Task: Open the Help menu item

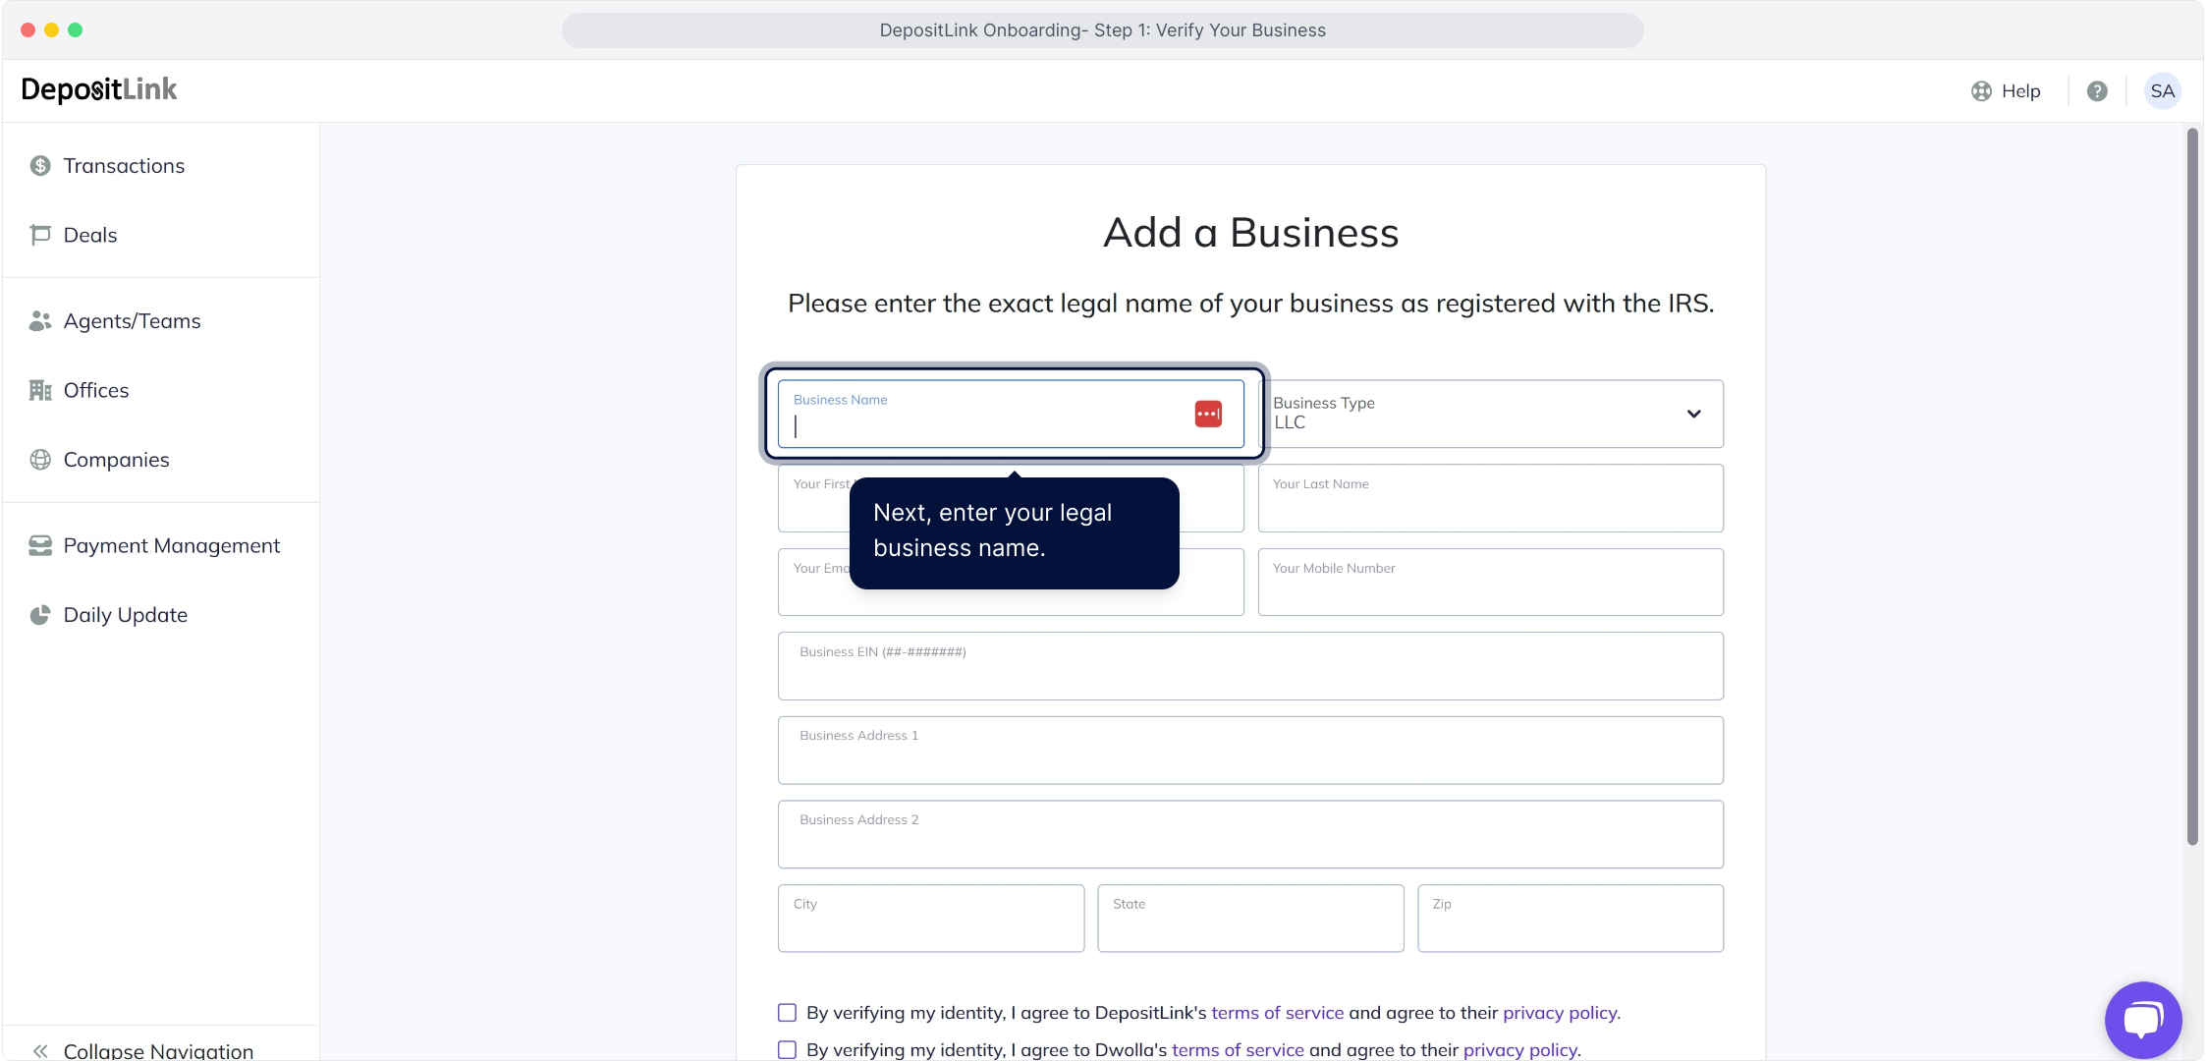Action: pos(2007,91)
